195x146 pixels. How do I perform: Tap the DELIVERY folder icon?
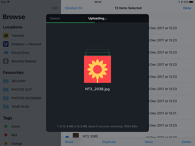tap(6, 81)
